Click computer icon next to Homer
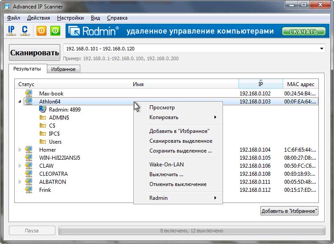Image resolution: width=334 pixels, height=244 pixels. 29,149
